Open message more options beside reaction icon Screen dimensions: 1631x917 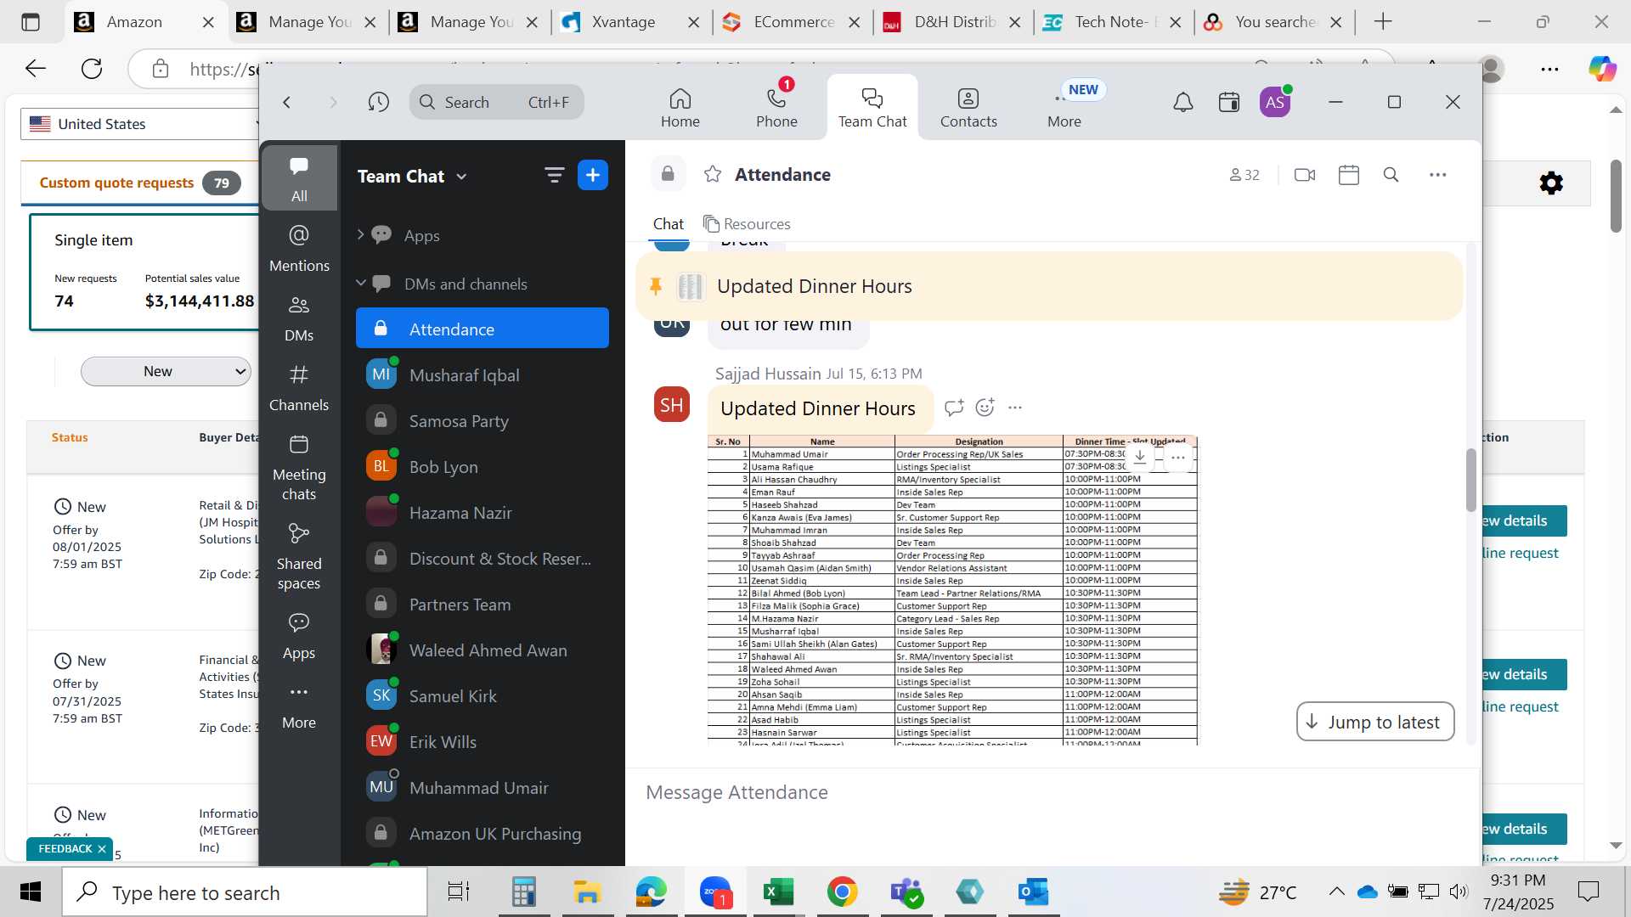click(1015, 408)
